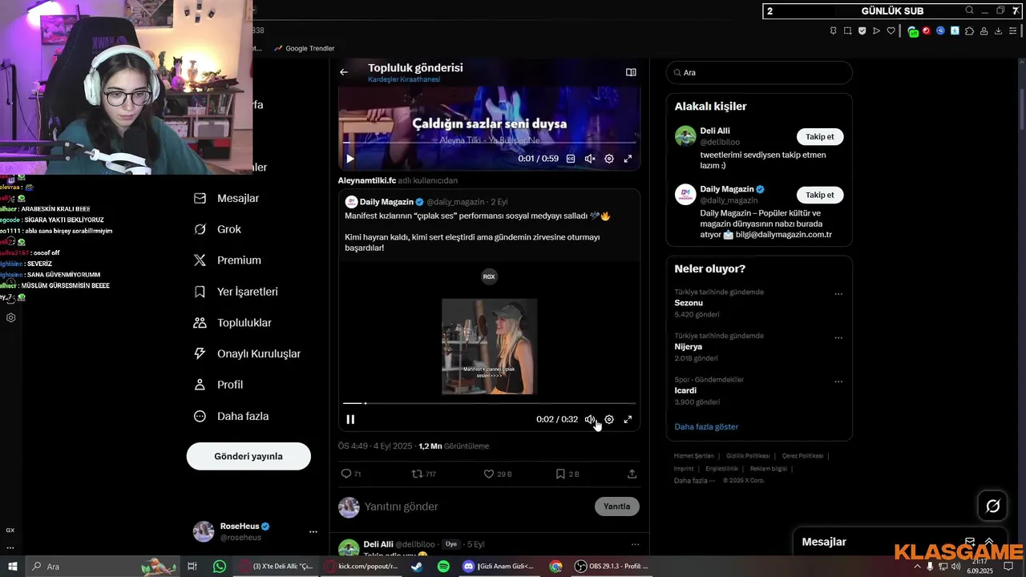Screen dimensions: 1026x577
Task: Open settings gear of the Aleyna Tilki video
Action: [609, 159]
